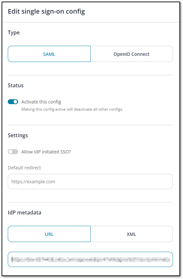Click into the blurred metadata URL field

click(90, 260)
